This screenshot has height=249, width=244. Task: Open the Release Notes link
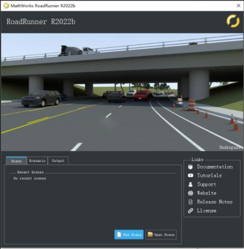coord(215,202)
